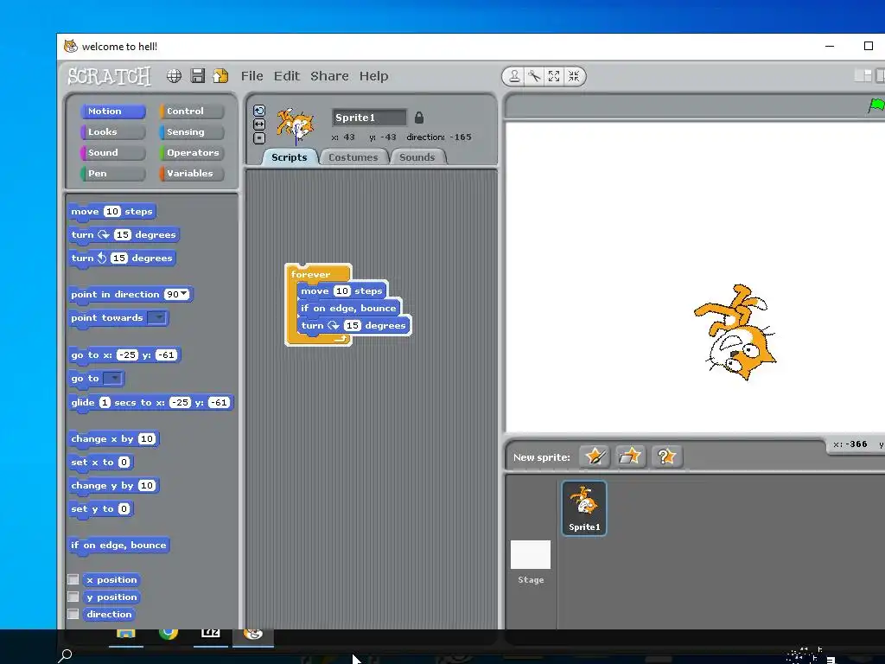The image size is (885, 664).
Task: Switch to the Costumes tab
Action: pos(353,157)
